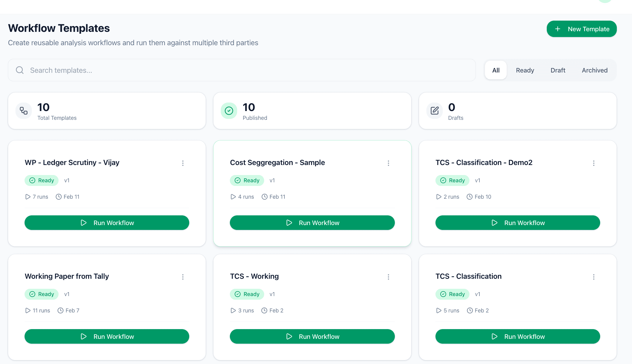Open options menu for TCS - Working card
Screen dimensions: 632x364
click(x=388, y=277)
